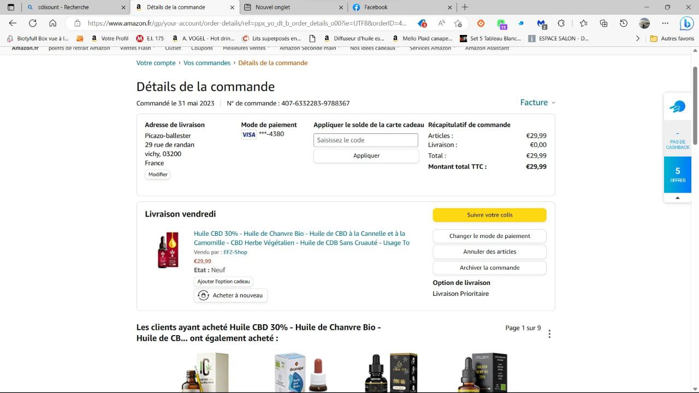Open a new browser tab

point(465,7)
